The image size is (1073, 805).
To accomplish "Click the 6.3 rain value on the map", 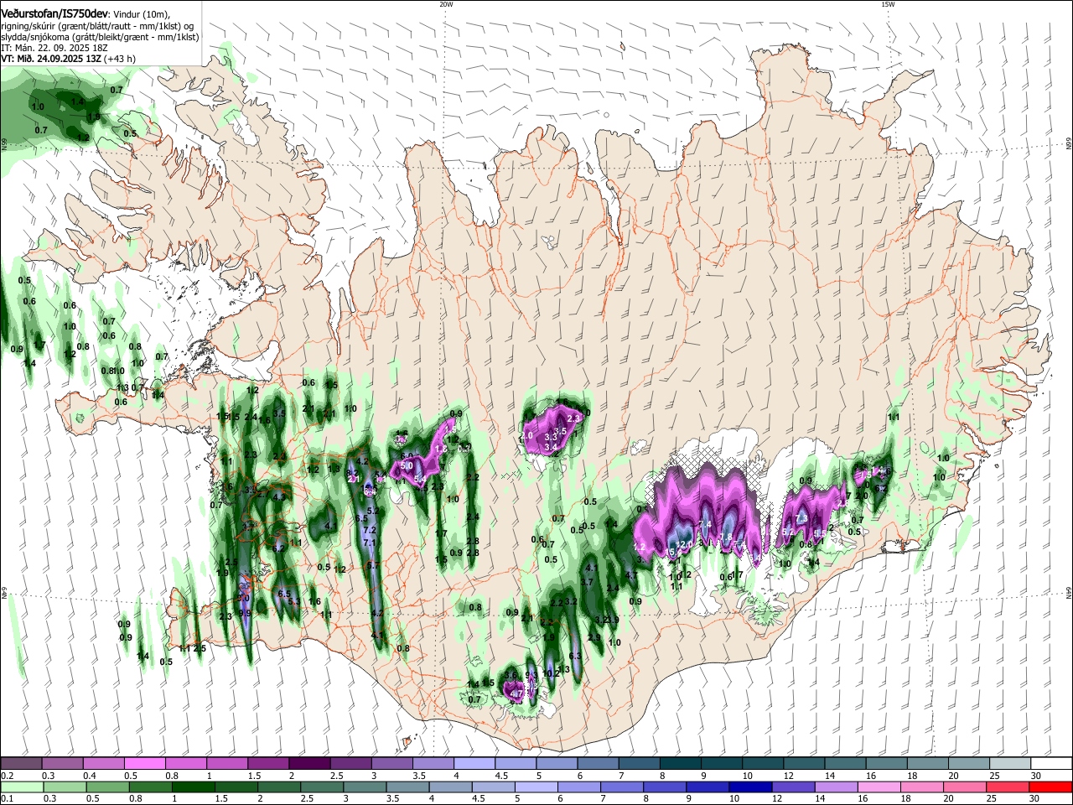I will coord(575,656).
